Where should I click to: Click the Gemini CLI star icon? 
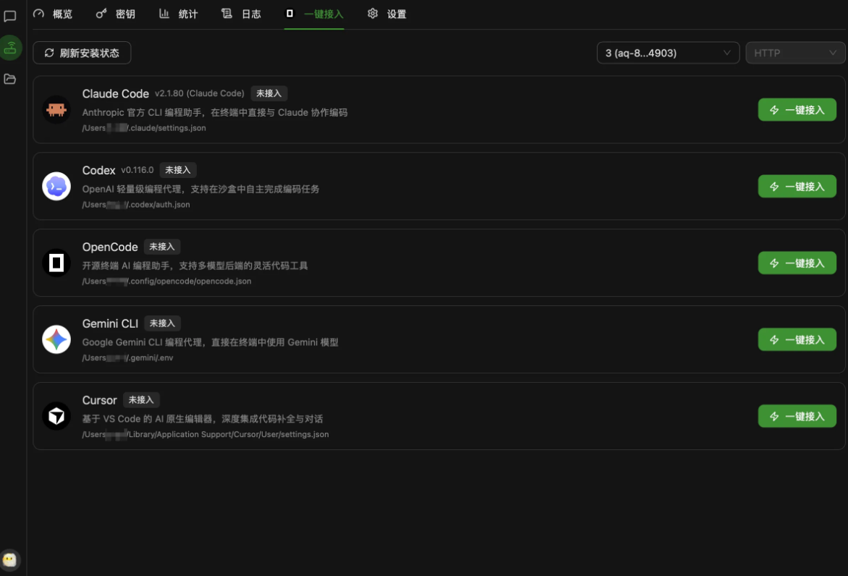pos(56,340)
